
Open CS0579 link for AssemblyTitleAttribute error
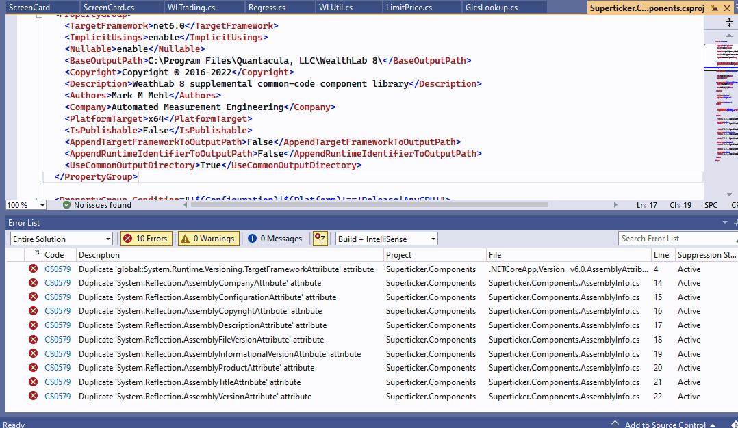(58, 382)
